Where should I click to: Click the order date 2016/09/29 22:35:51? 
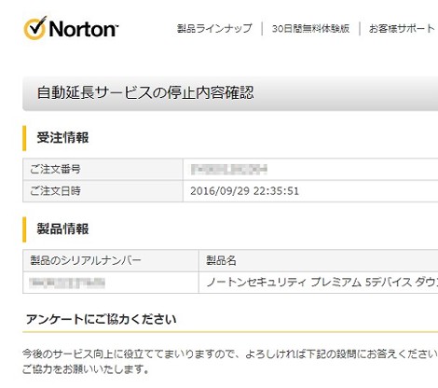[x=244, y=191]
